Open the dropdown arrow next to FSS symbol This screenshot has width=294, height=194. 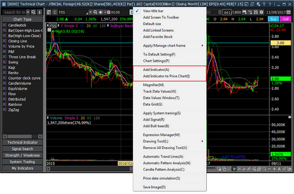[x=90, y=12]
